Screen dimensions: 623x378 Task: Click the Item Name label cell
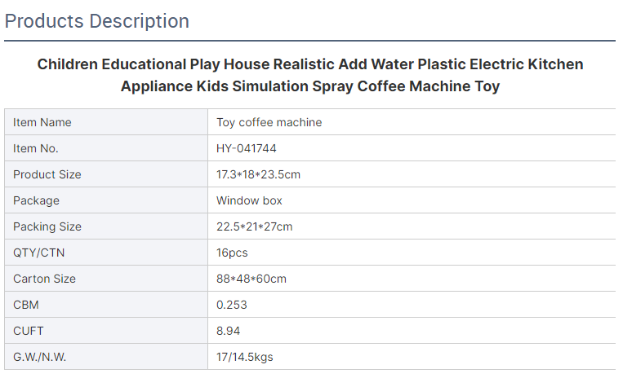(x=106, y=122)
